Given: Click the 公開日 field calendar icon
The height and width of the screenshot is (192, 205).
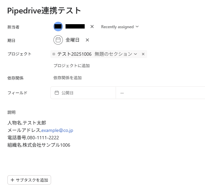Looking at the screenshot, I should [x=57, y=93].
